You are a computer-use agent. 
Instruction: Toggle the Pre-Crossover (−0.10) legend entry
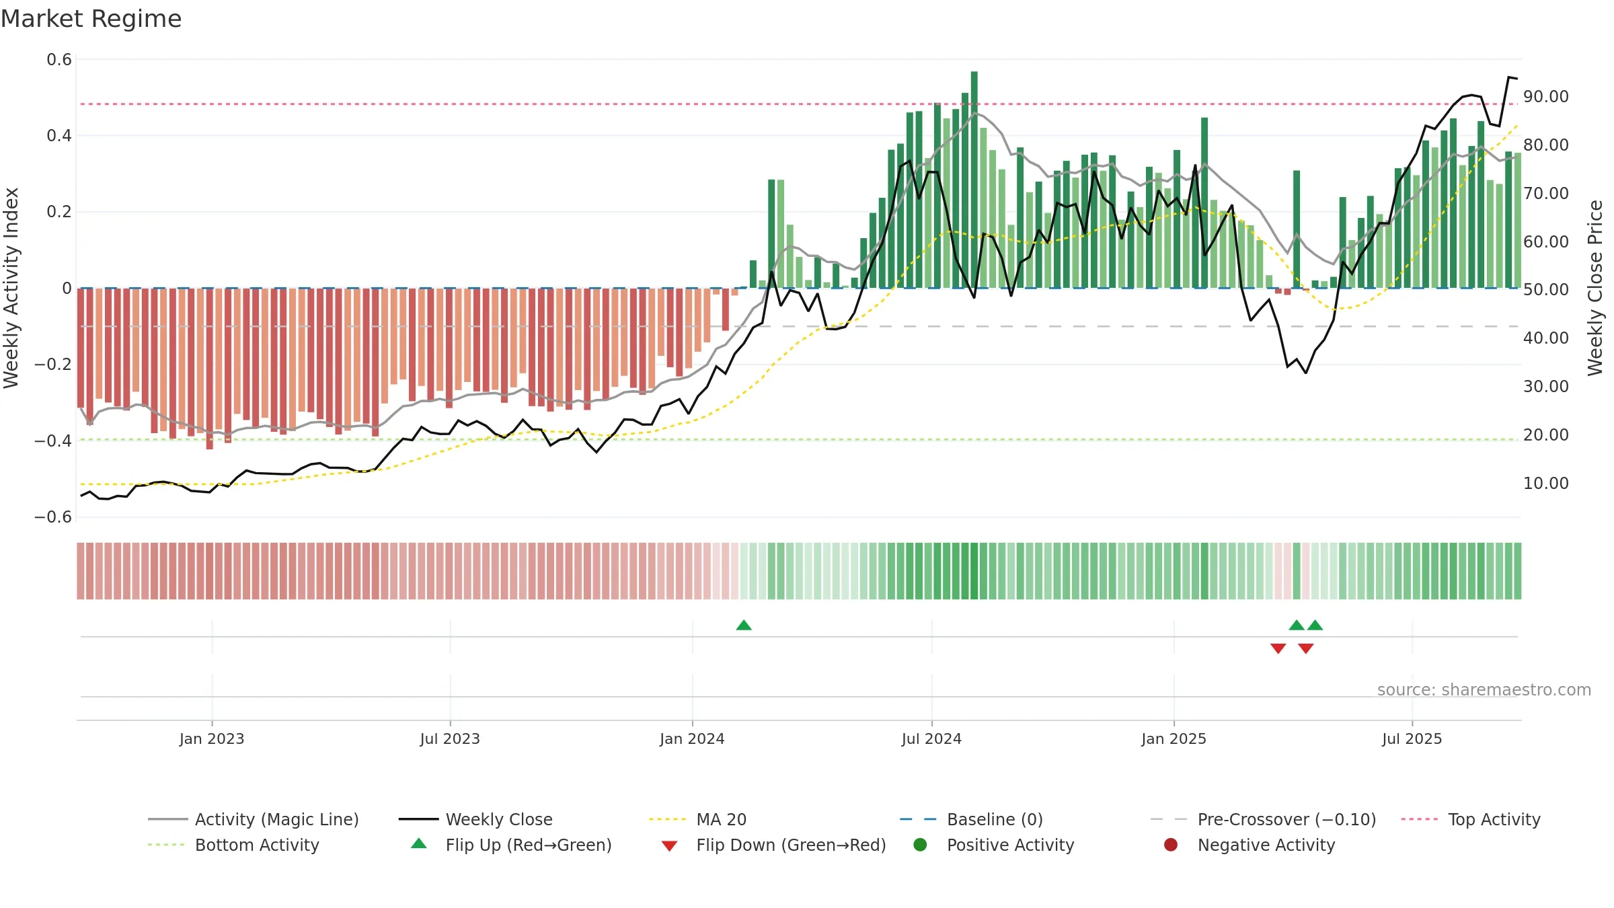1263,819
